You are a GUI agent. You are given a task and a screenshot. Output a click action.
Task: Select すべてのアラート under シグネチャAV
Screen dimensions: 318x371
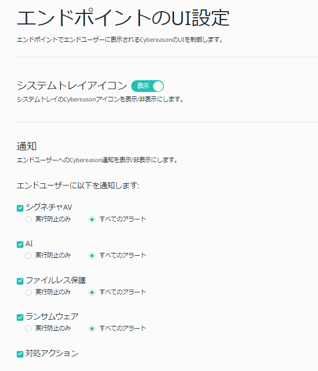pyautogui.click(x=92, y=219)
